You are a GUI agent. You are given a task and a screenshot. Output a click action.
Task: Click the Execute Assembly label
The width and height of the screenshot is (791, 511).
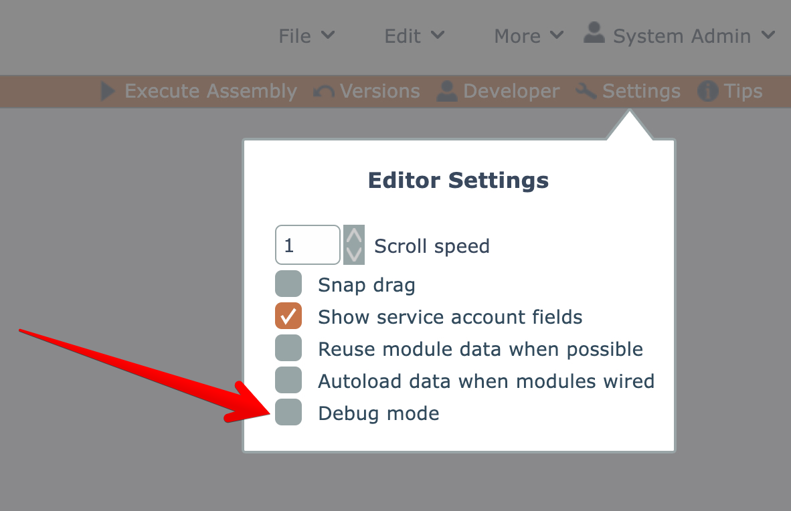click(211, 91)
